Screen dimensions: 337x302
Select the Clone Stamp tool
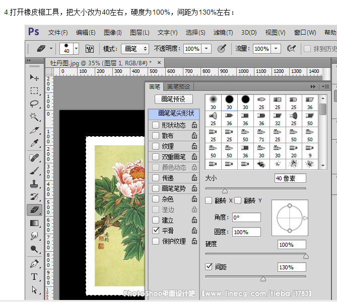pos(34,184)
